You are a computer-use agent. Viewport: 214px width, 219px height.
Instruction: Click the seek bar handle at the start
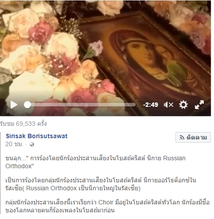(27, 105)
